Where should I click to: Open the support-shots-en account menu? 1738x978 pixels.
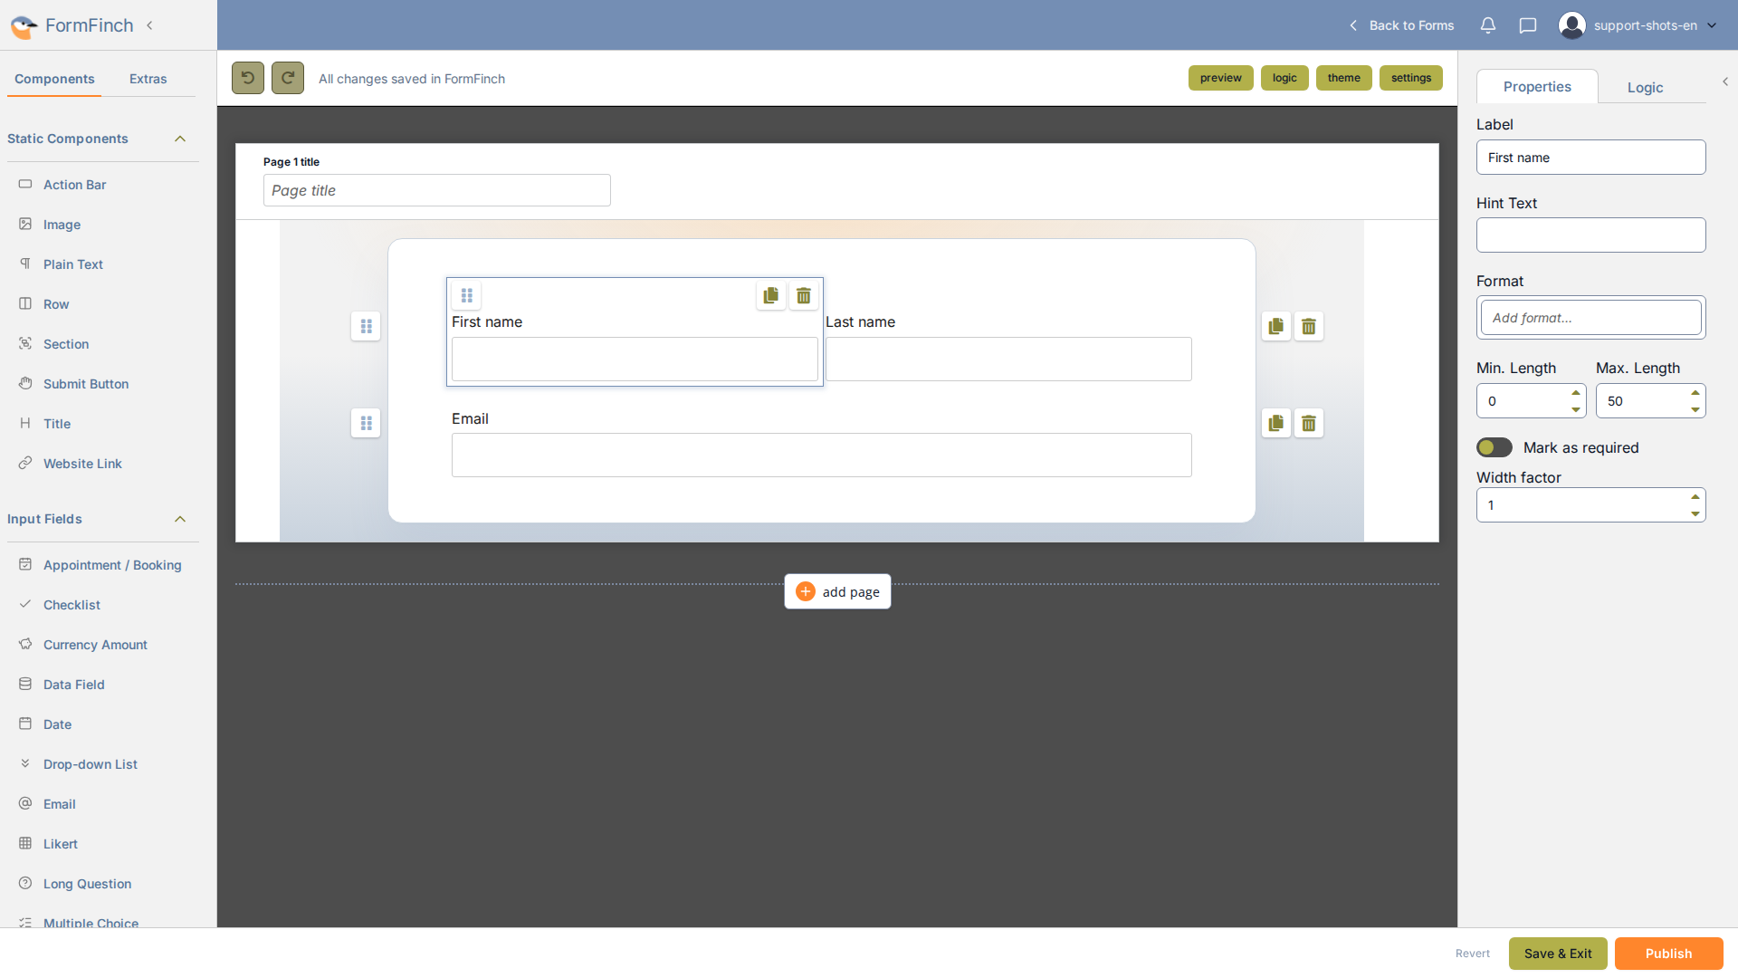[1638, 25]
